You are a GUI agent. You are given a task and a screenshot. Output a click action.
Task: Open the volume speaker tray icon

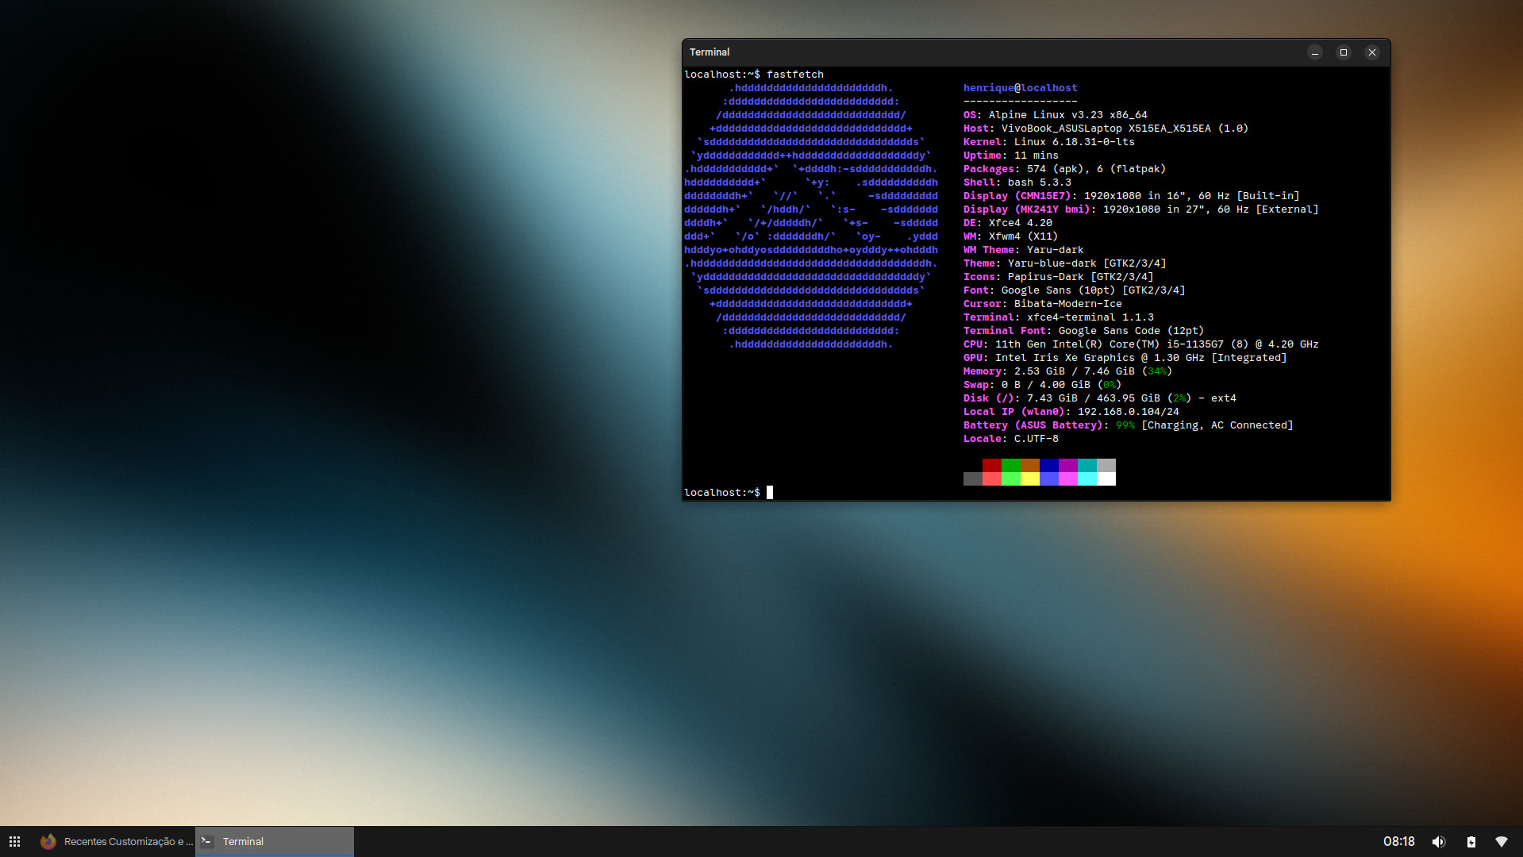1438,842
